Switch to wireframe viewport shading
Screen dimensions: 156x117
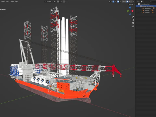(125, 2)
